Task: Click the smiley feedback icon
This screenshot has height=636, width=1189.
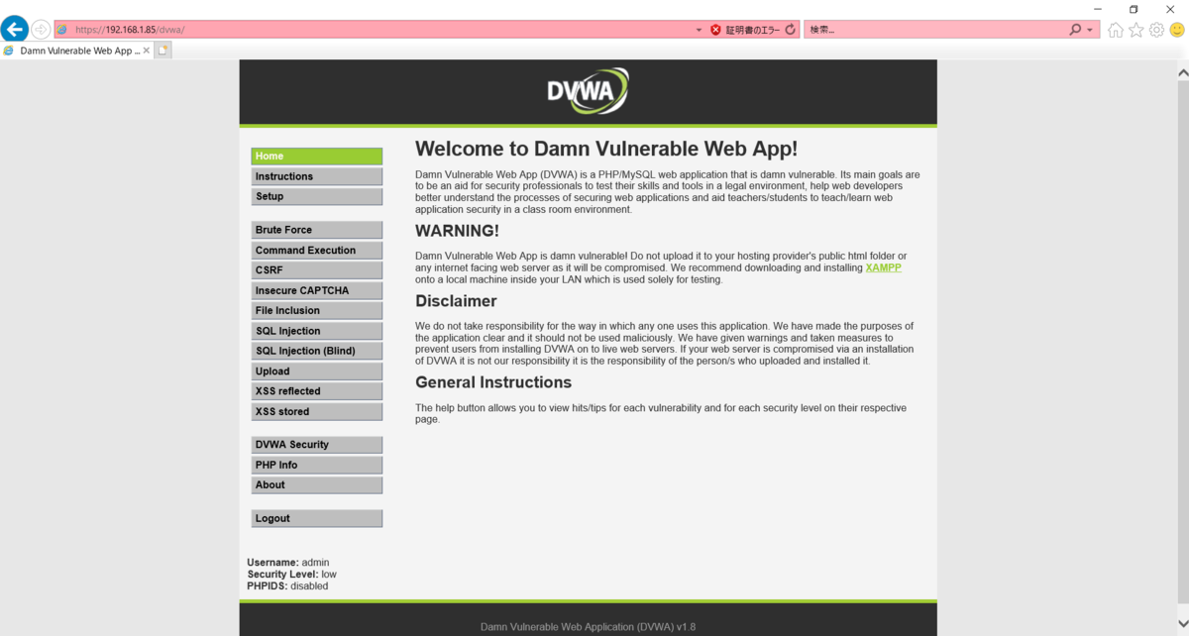Action: click(1177, 30)
